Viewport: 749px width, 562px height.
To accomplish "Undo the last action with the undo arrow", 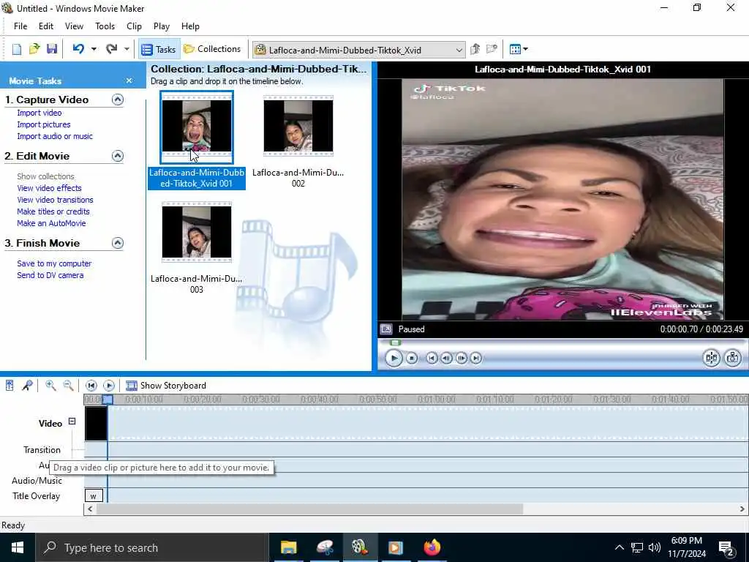I will (x=78, y=49).
